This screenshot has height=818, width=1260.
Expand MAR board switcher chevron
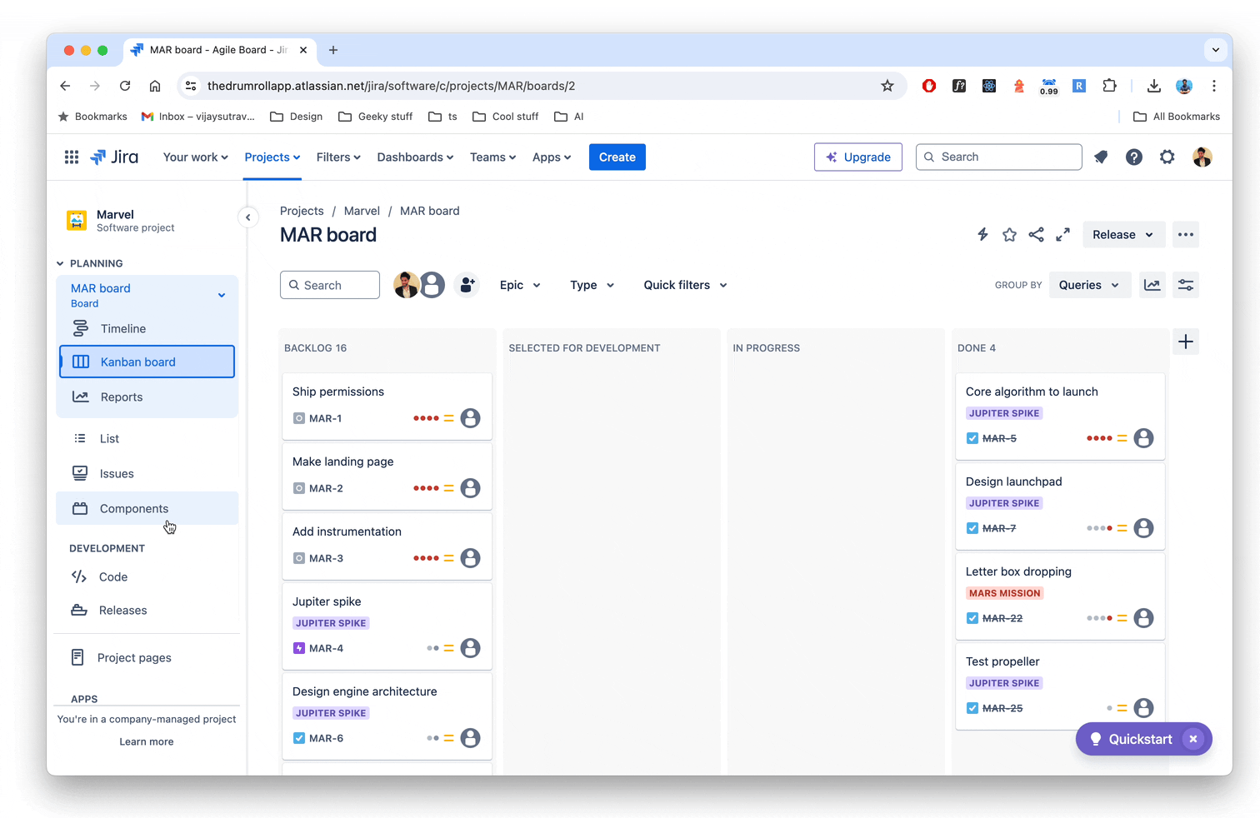click(222, 295)
